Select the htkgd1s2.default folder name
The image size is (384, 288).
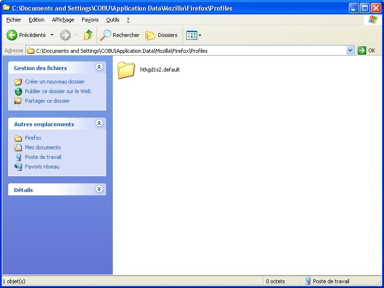160,70
